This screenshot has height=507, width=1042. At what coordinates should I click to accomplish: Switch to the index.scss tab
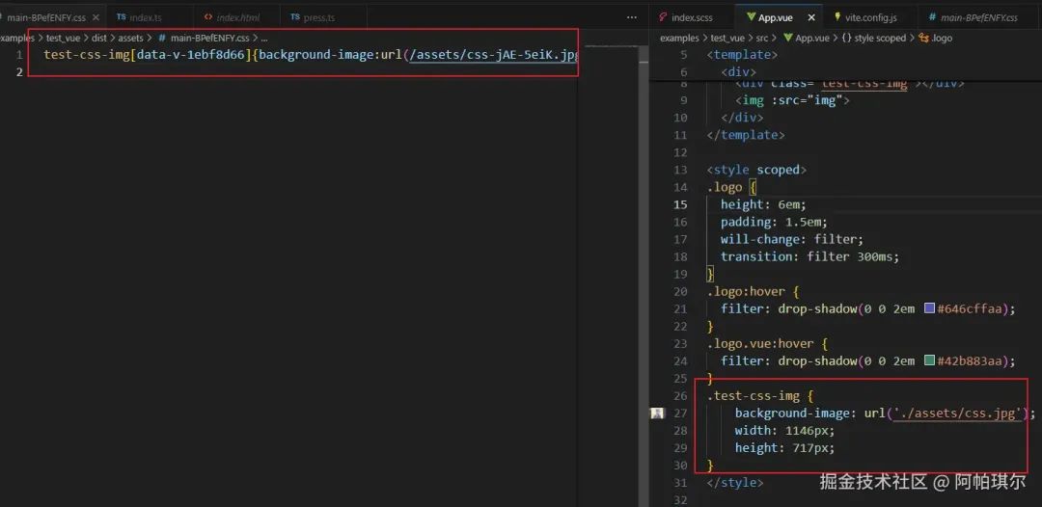point(691,17)
